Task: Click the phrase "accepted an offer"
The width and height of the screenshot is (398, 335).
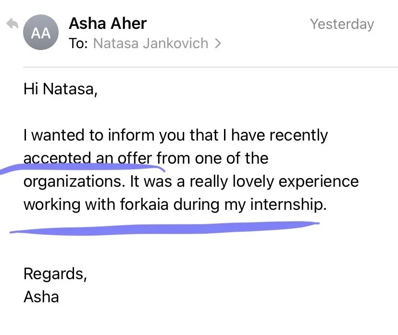Action: coord(87,158)
